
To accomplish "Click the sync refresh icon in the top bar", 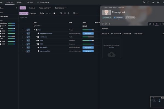I will tap(148, 2).
